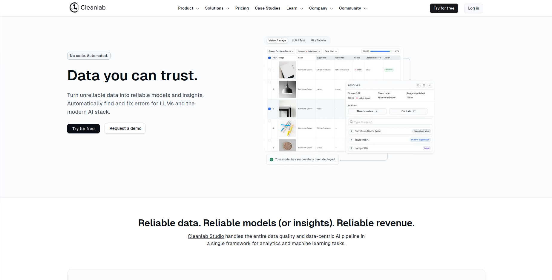Screen dimensions: 552x280
Task: Click the Label badge in row 1
Action: point(358,70)
